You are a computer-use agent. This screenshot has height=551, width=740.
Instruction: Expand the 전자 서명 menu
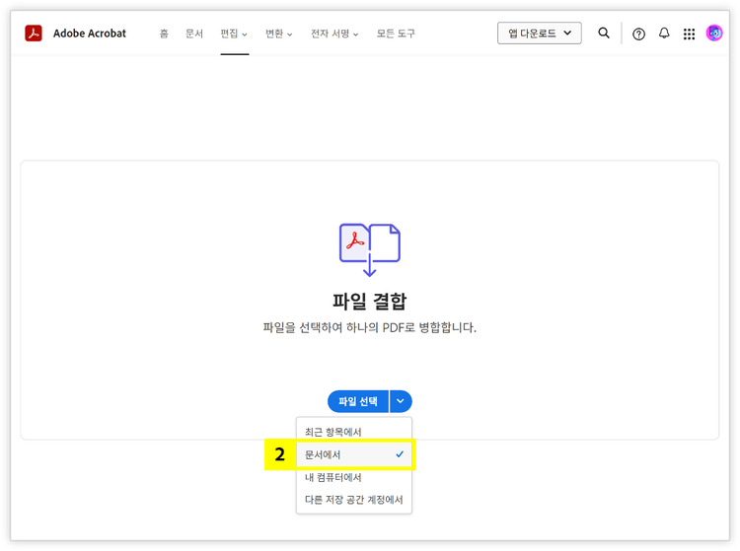click(x=334, y=34)
